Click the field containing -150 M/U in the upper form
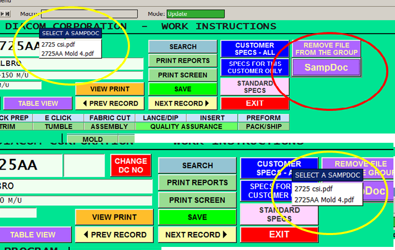The image size is (395, 250). pos(71,75)
